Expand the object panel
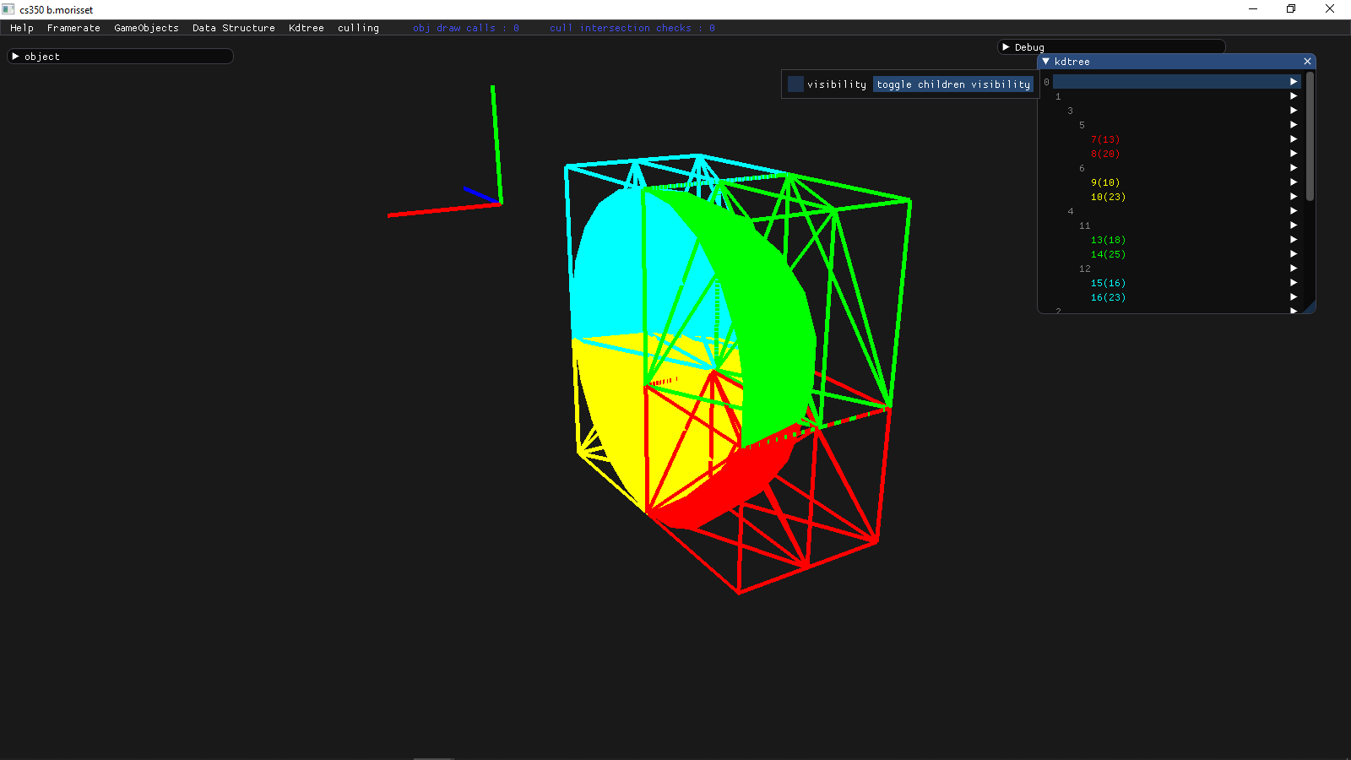 pos(15,57)
